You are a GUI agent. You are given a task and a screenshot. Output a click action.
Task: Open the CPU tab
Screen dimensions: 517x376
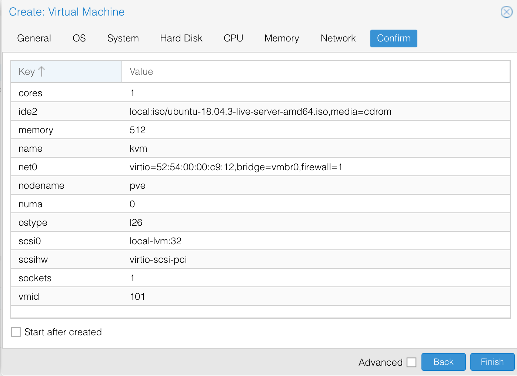(x=233, y=38)
